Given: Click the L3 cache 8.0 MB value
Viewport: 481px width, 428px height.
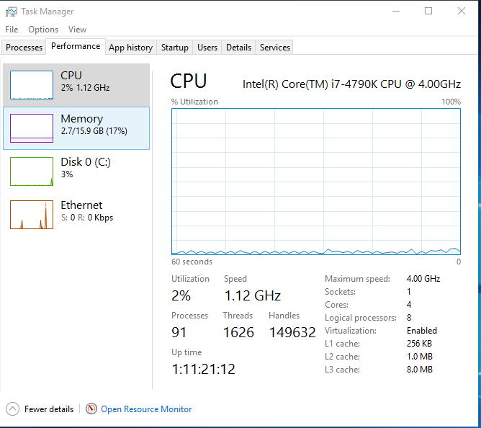Looking at the screenshot, I should pyautogui.click(x=420, y=370).
